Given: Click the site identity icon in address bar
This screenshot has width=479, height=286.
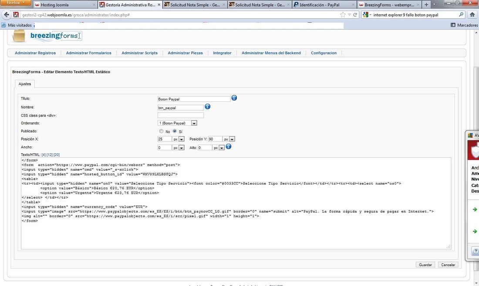Looking at the screenshot, I should pyautogui.click(x=16, y=15).
